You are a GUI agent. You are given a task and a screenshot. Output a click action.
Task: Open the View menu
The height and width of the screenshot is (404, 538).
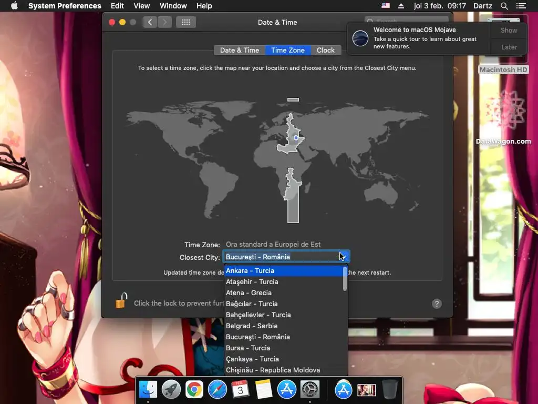(141, 6)
